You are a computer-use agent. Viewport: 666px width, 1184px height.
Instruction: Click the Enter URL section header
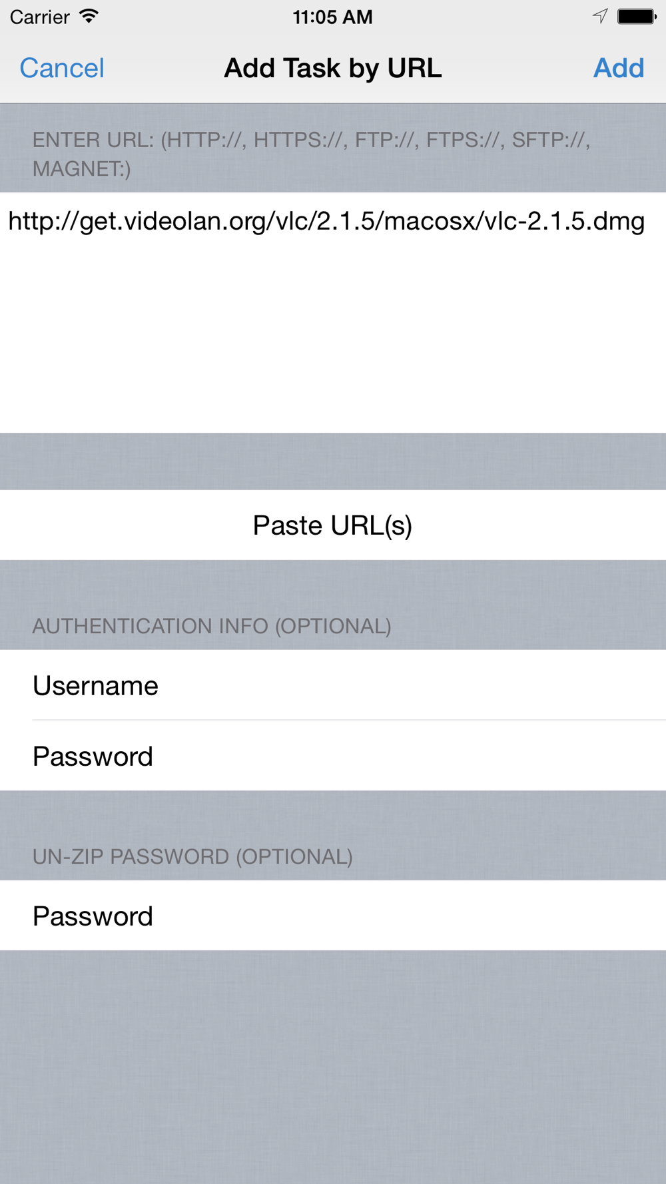312,154
